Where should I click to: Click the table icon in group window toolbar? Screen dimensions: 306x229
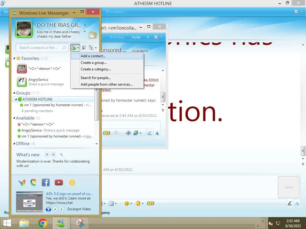pyautogui.click(x=113, y=203)
